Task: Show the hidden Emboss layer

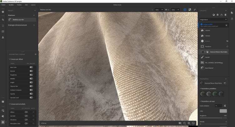Action: (x=227, y=41)
